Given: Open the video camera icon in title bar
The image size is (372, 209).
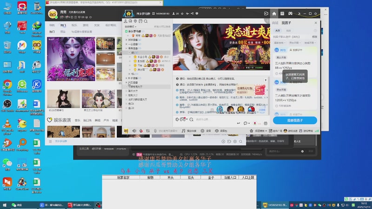Looking at the screenshot, I should (266, 13).
